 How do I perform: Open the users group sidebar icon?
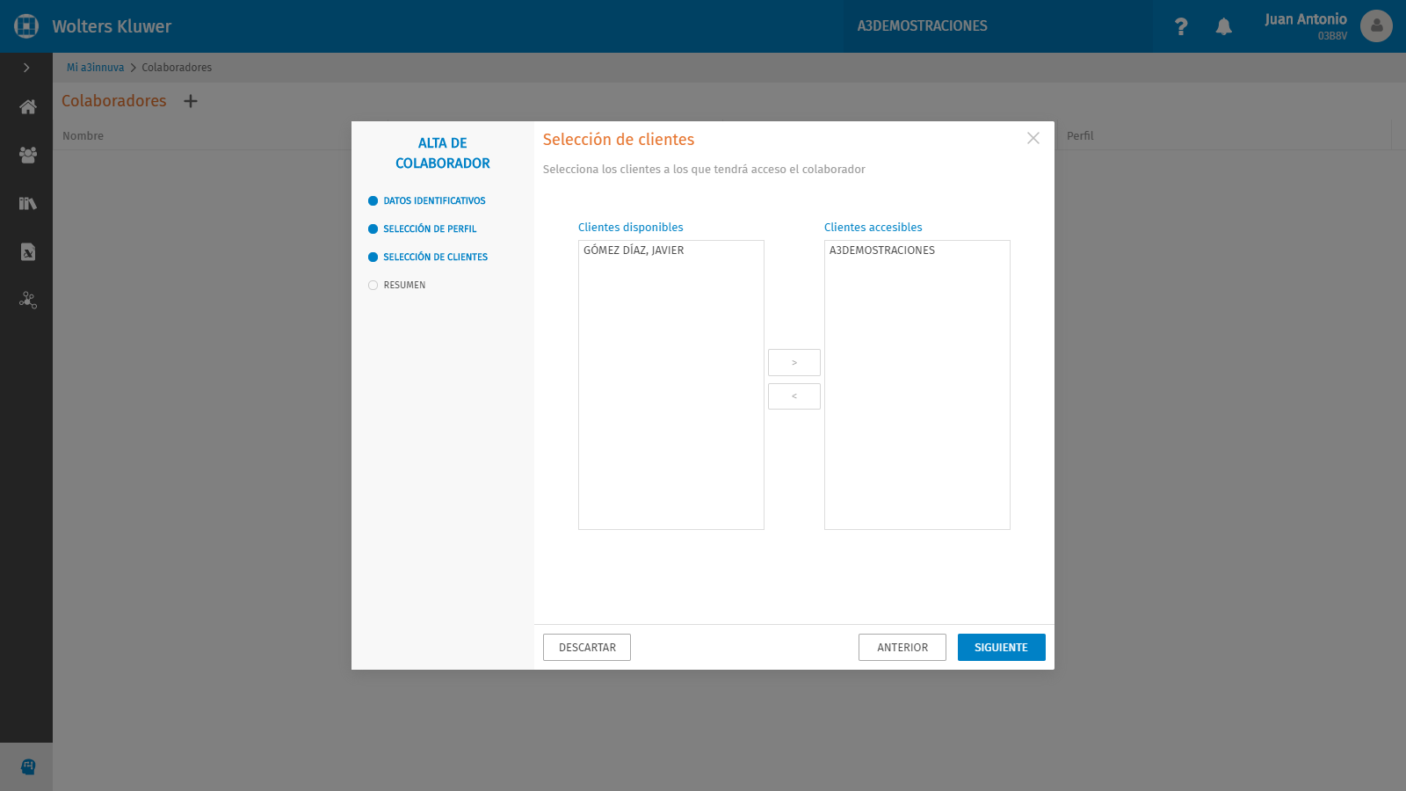28,155
